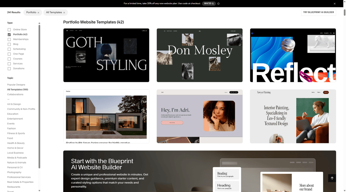This screenshot has width=346, height=192.
Task: Open the Radian architecture template
Action: point(106,116)
